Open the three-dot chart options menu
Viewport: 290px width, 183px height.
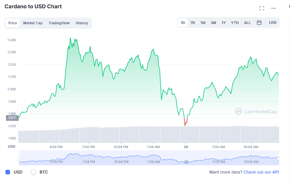coord(273,8)
